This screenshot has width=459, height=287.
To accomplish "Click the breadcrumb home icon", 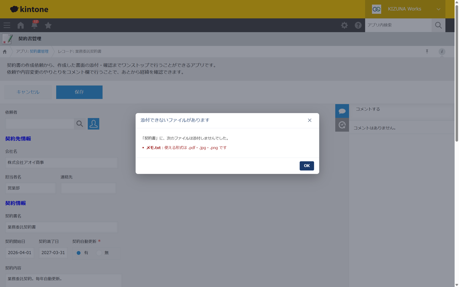I will click(5, 52).
